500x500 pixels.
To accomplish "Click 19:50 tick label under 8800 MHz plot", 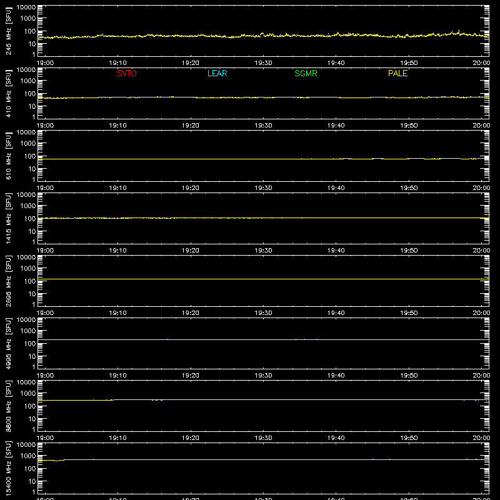I will point(409,438).
